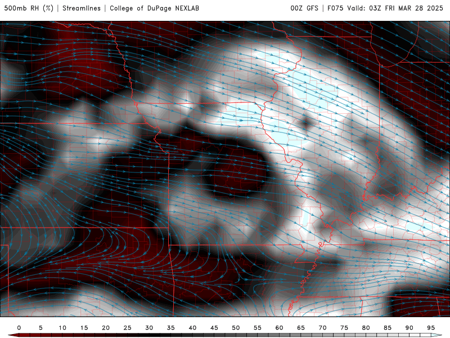
Task: Click the "40" legend number
Action: [192, 328]
